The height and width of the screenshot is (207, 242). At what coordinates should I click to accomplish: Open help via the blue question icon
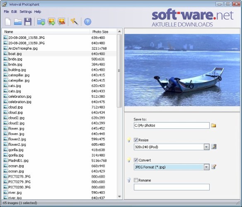[87, 22]
